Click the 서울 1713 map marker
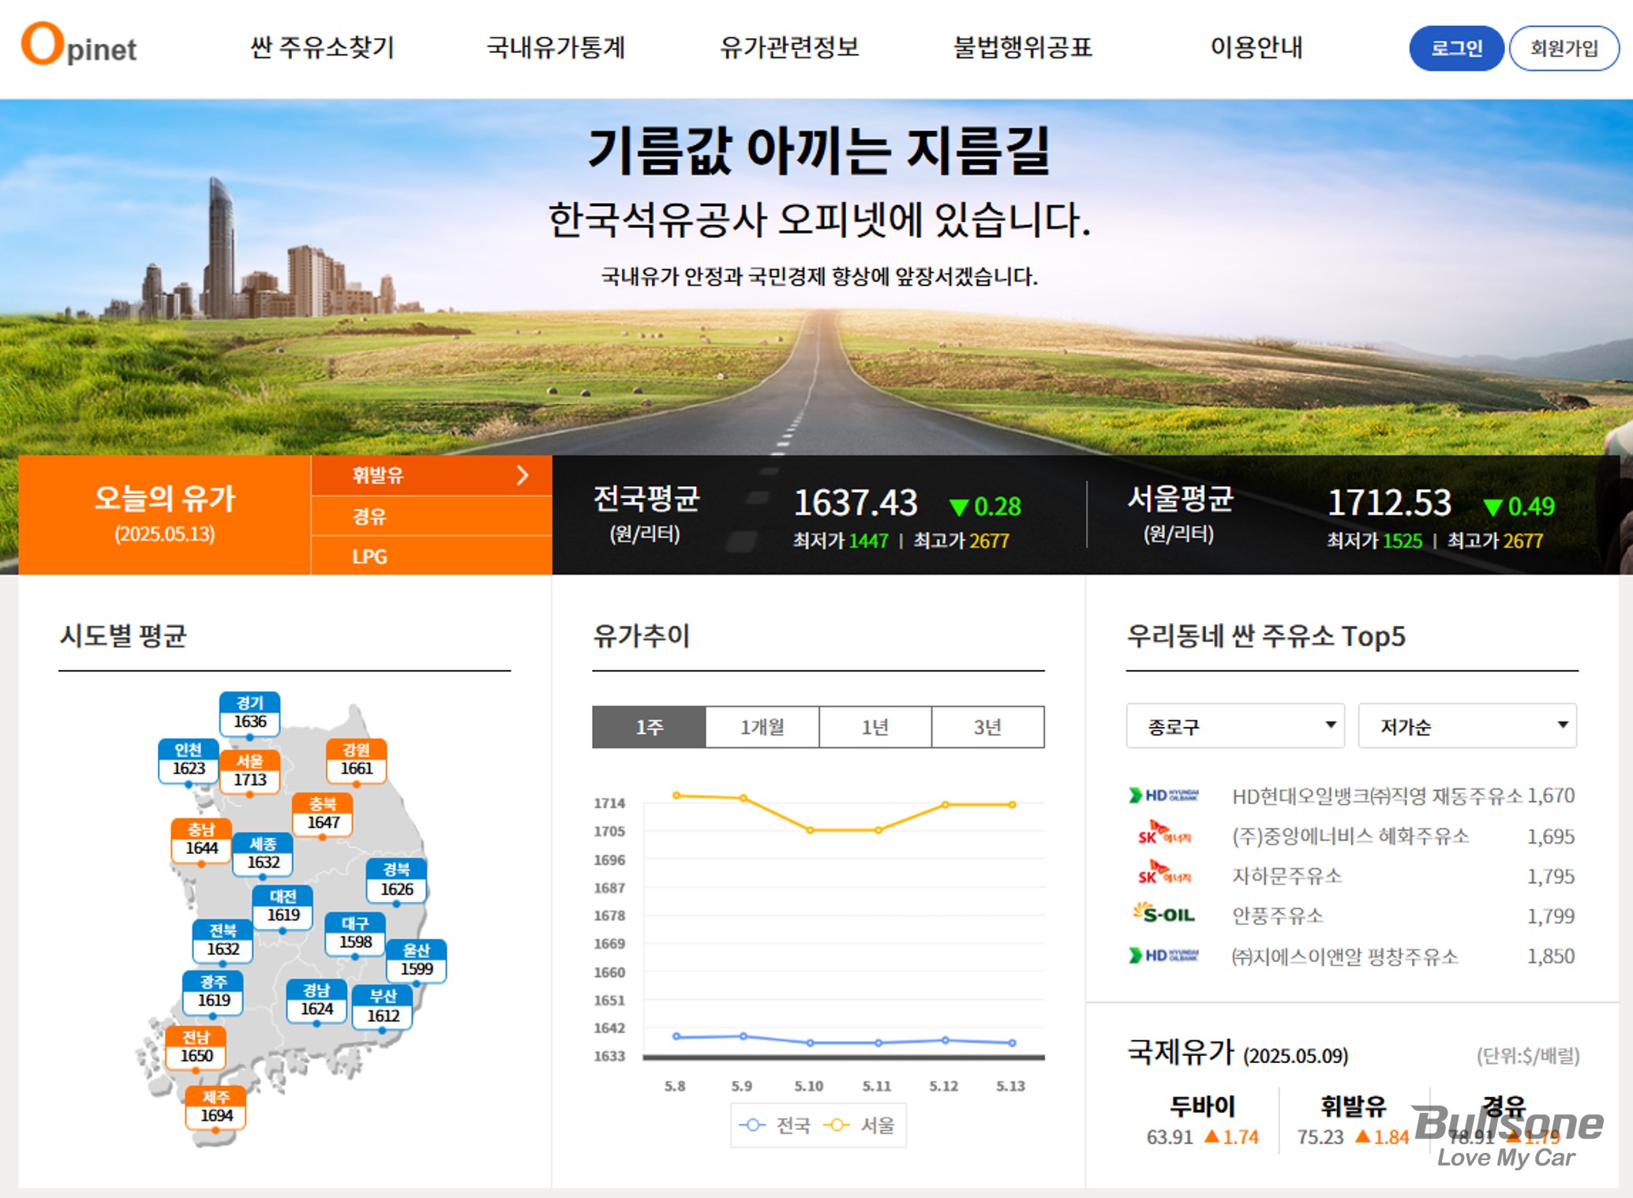The width and height of the screenshot is (1633, 1198). click(x=249, y=771)
